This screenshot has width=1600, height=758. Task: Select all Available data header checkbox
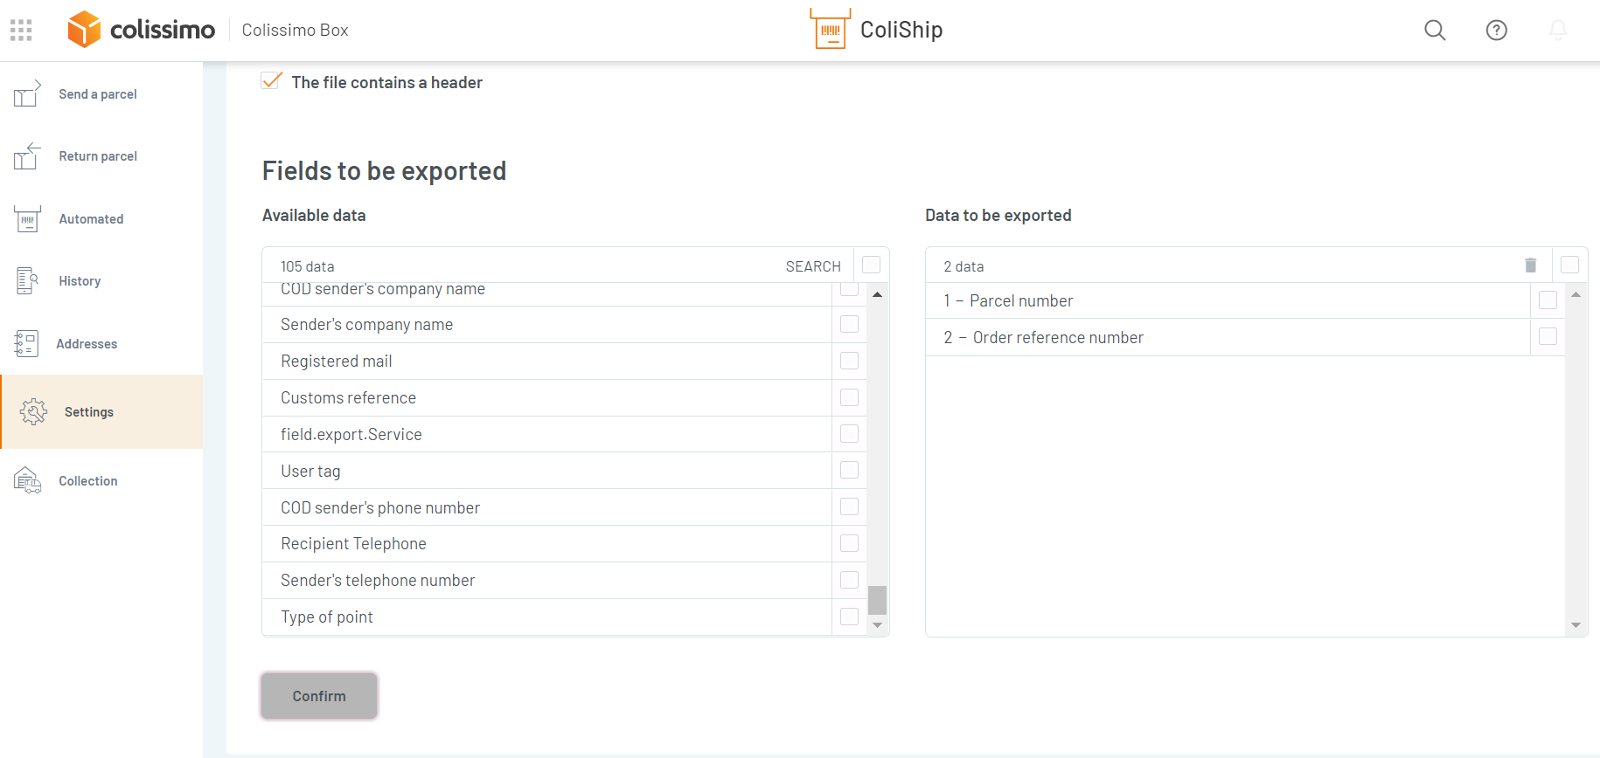(871, 265)
